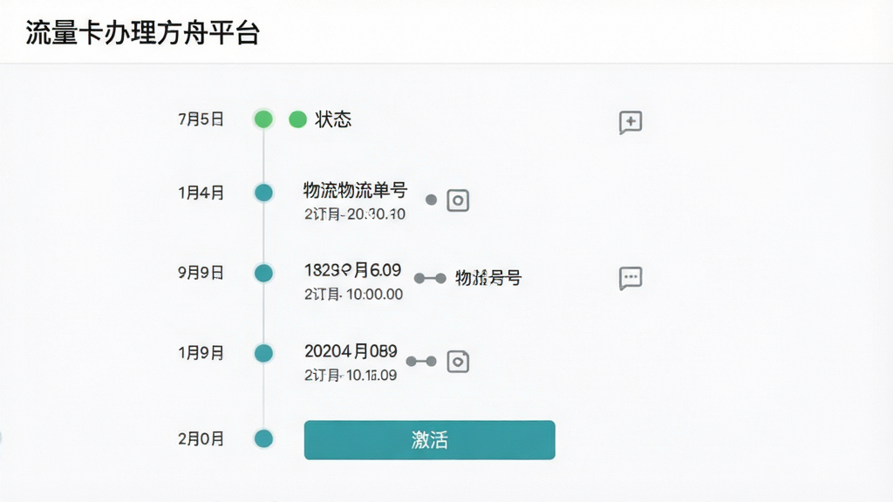This screenshot has width=893, height=502.
Task: Select the timeline node for 1月4月
Action: pos(263,193)
